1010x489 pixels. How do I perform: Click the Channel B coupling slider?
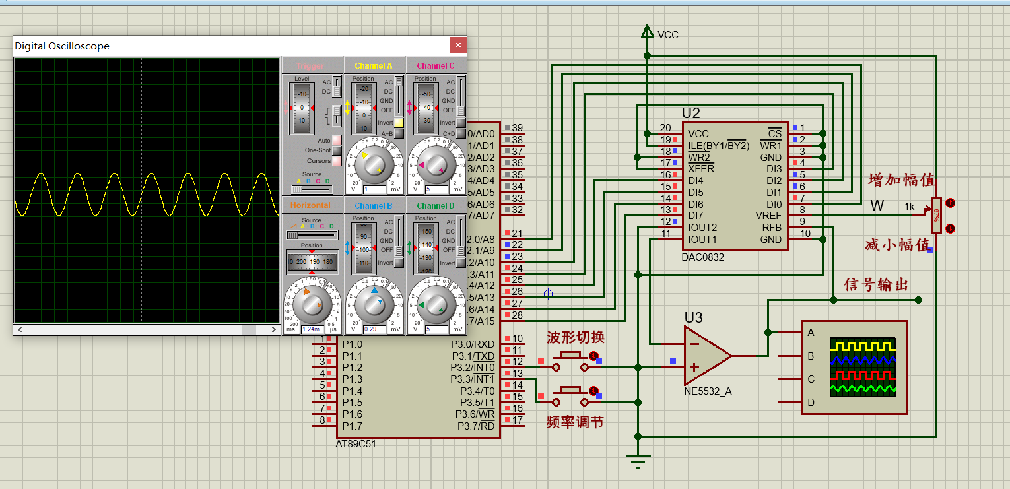click(399, 236)
